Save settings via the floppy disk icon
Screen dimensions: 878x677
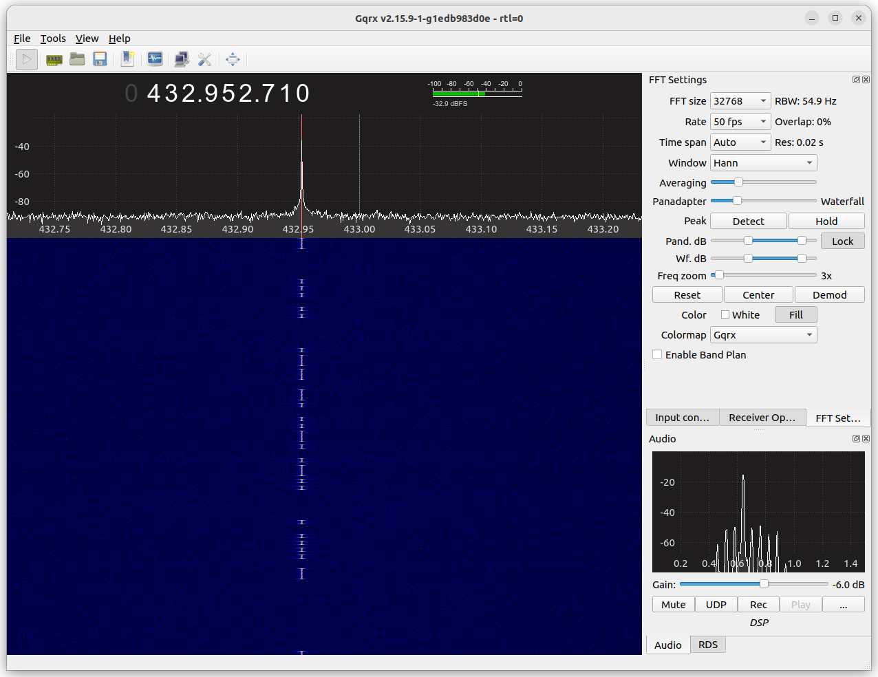tap(100, 59)
